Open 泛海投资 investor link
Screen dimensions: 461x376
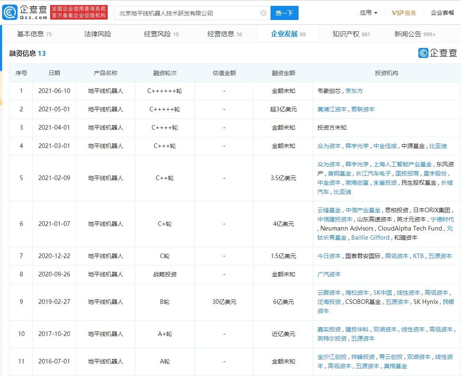329,302
